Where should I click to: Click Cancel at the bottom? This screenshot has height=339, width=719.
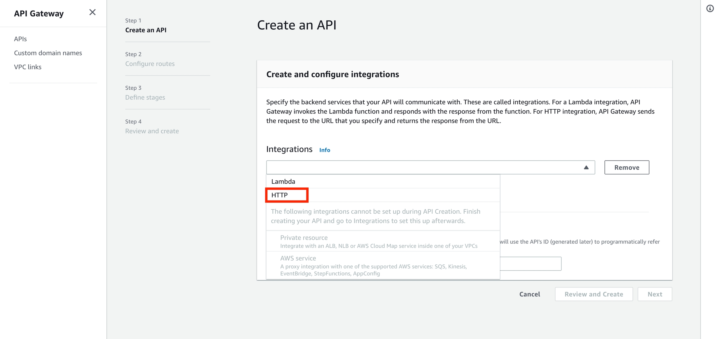point(530,294)
